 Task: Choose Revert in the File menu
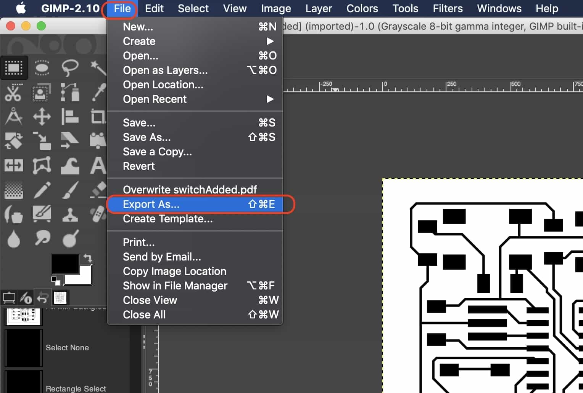tap(195, 166)
